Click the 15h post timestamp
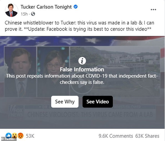The image size is (165, 141). [x=24, y=14]
